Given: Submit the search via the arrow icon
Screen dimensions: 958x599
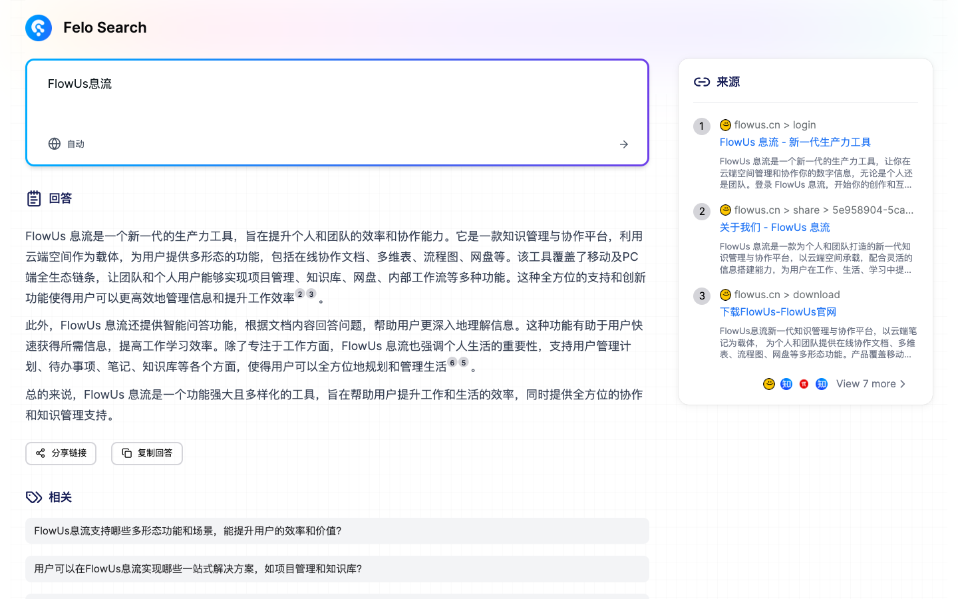Looking at the screenshot, I should pyautogui.click(x=623, y=144).
